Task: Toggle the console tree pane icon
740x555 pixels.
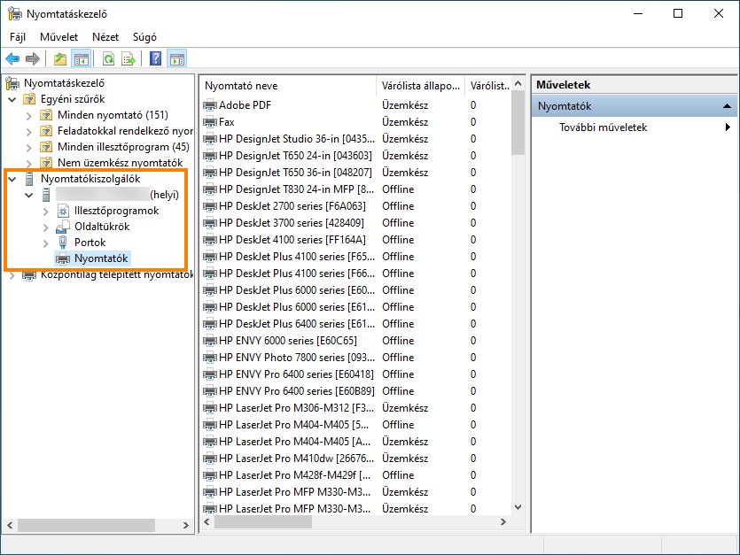Action: pyautogui.click(x=81, y=59)
